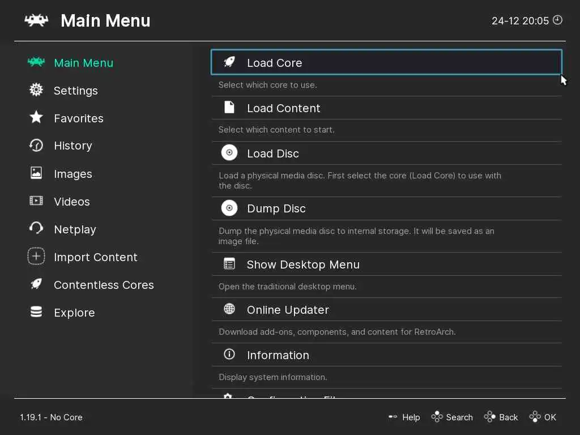Click the Help controller button icon
580x435 pixels.
tap(393, 417)
